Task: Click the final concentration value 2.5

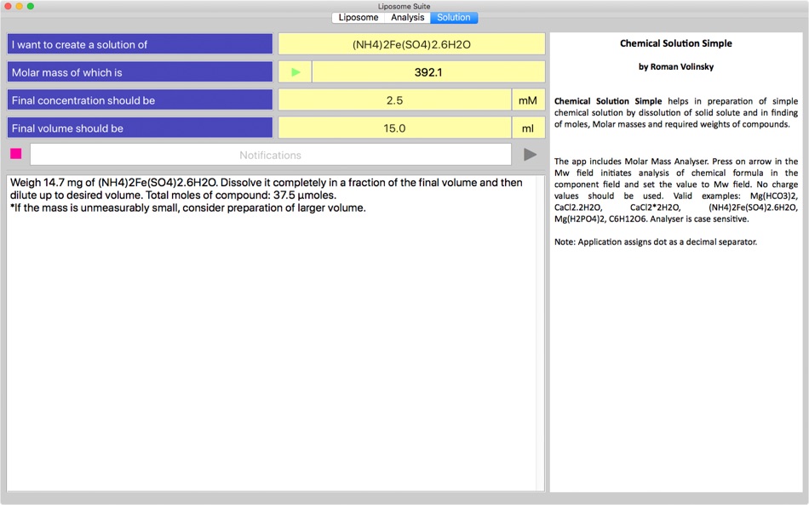Action: click(394, 100)
